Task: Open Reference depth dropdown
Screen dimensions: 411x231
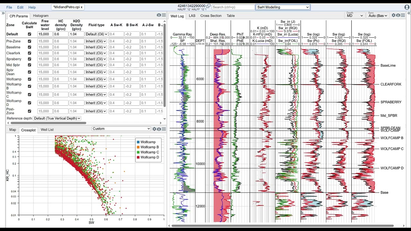Action: (57, 118)
